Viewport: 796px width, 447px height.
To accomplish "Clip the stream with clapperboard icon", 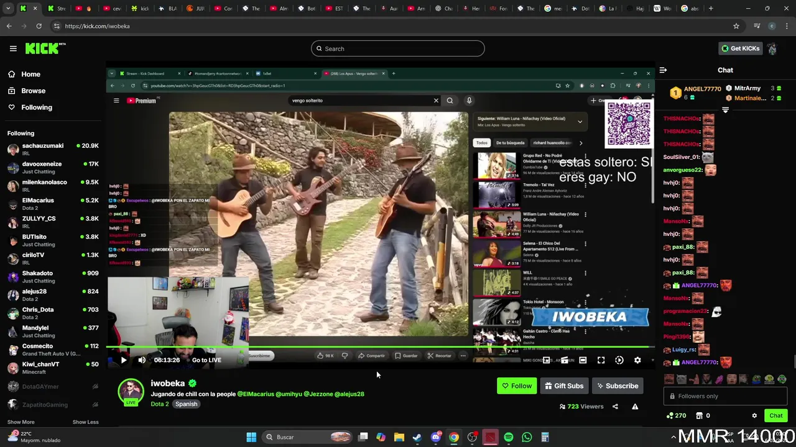I will point(565,360).
